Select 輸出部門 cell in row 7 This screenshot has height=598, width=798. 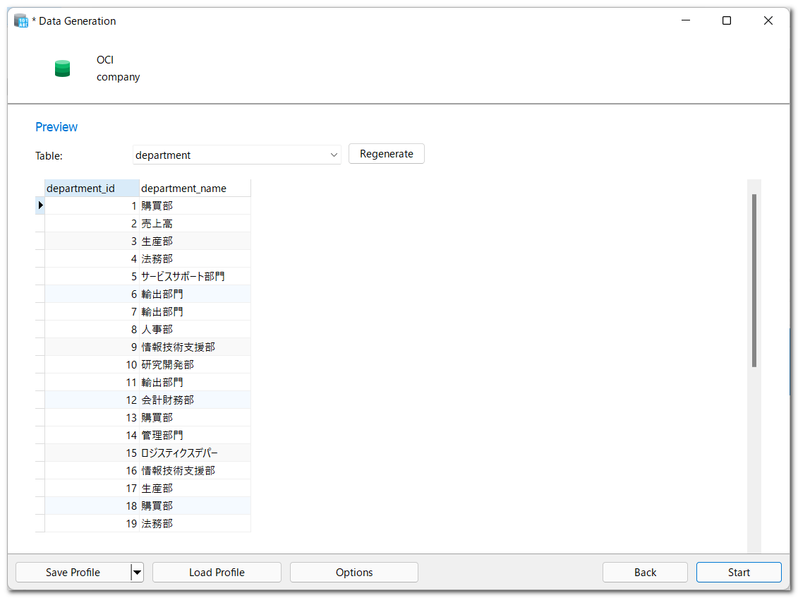click(195, 312)
